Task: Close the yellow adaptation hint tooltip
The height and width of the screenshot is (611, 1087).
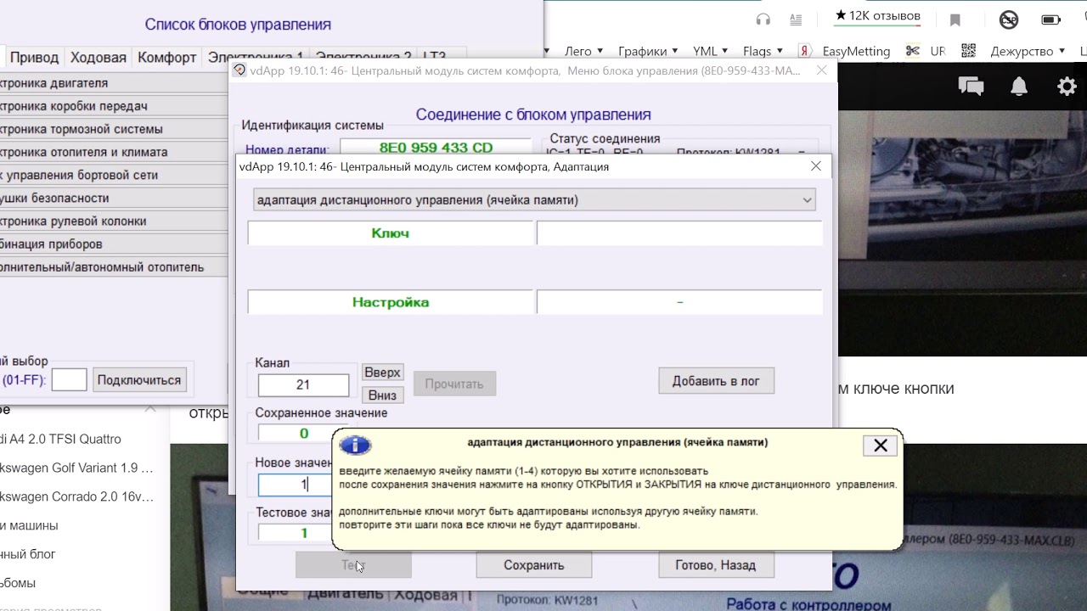Action: pos(881,446)
